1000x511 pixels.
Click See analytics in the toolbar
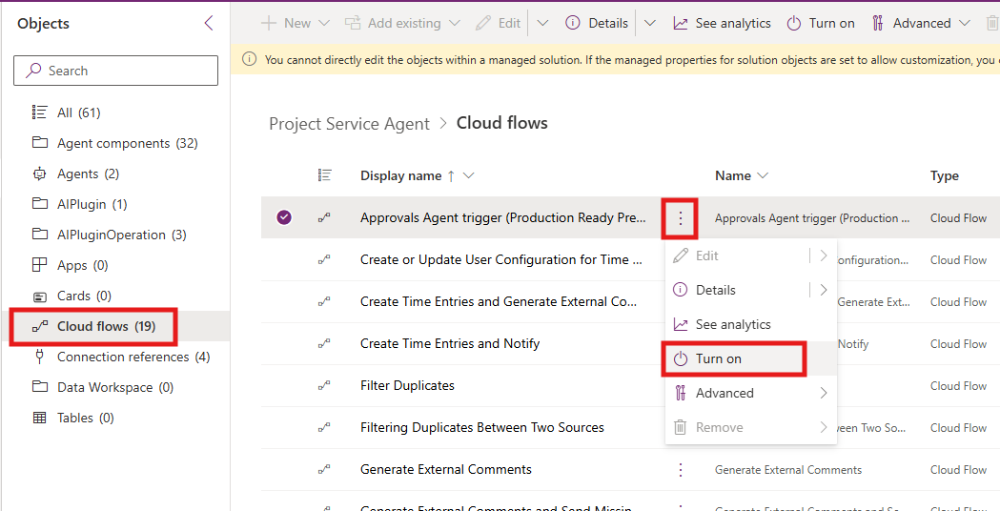722,24
